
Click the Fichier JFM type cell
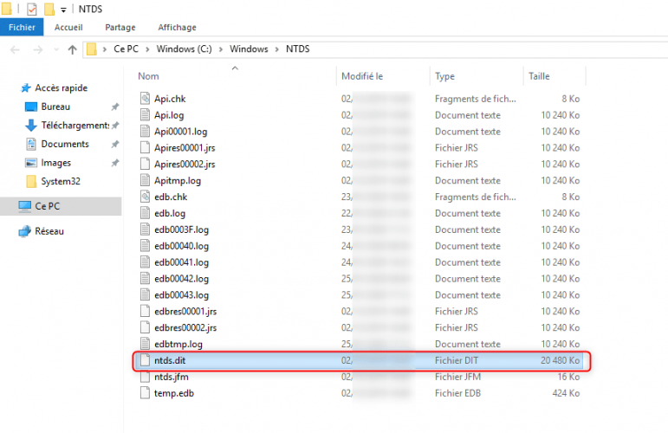pyautogui.click(x=457, y=378)
